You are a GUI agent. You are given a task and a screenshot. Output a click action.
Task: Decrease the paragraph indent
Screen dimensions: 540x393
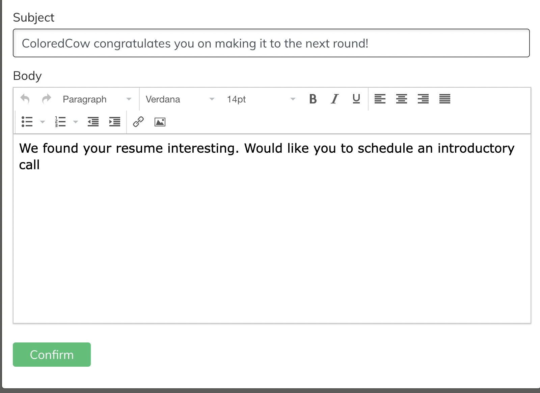tap(93, 122)
